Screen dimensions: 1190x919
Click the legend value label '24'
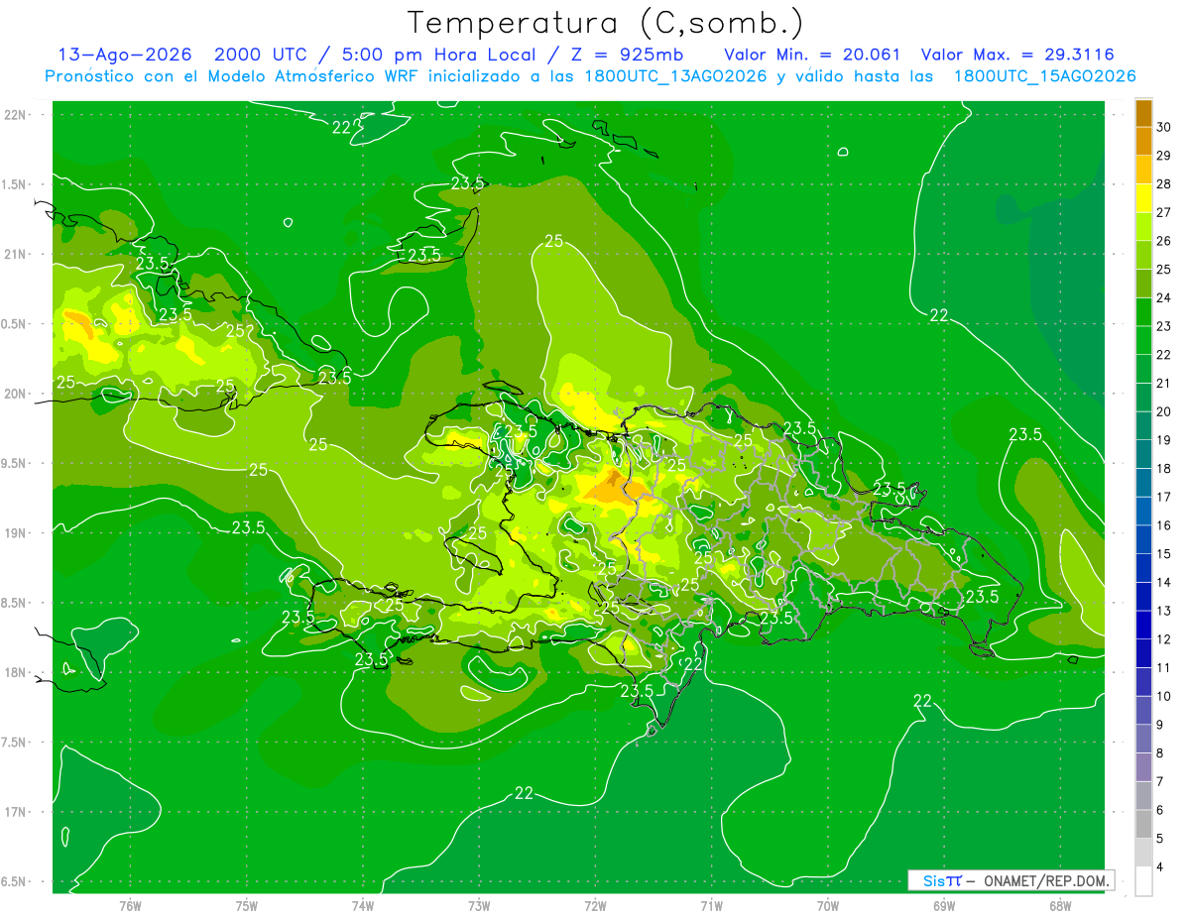tap(1164, 298)
